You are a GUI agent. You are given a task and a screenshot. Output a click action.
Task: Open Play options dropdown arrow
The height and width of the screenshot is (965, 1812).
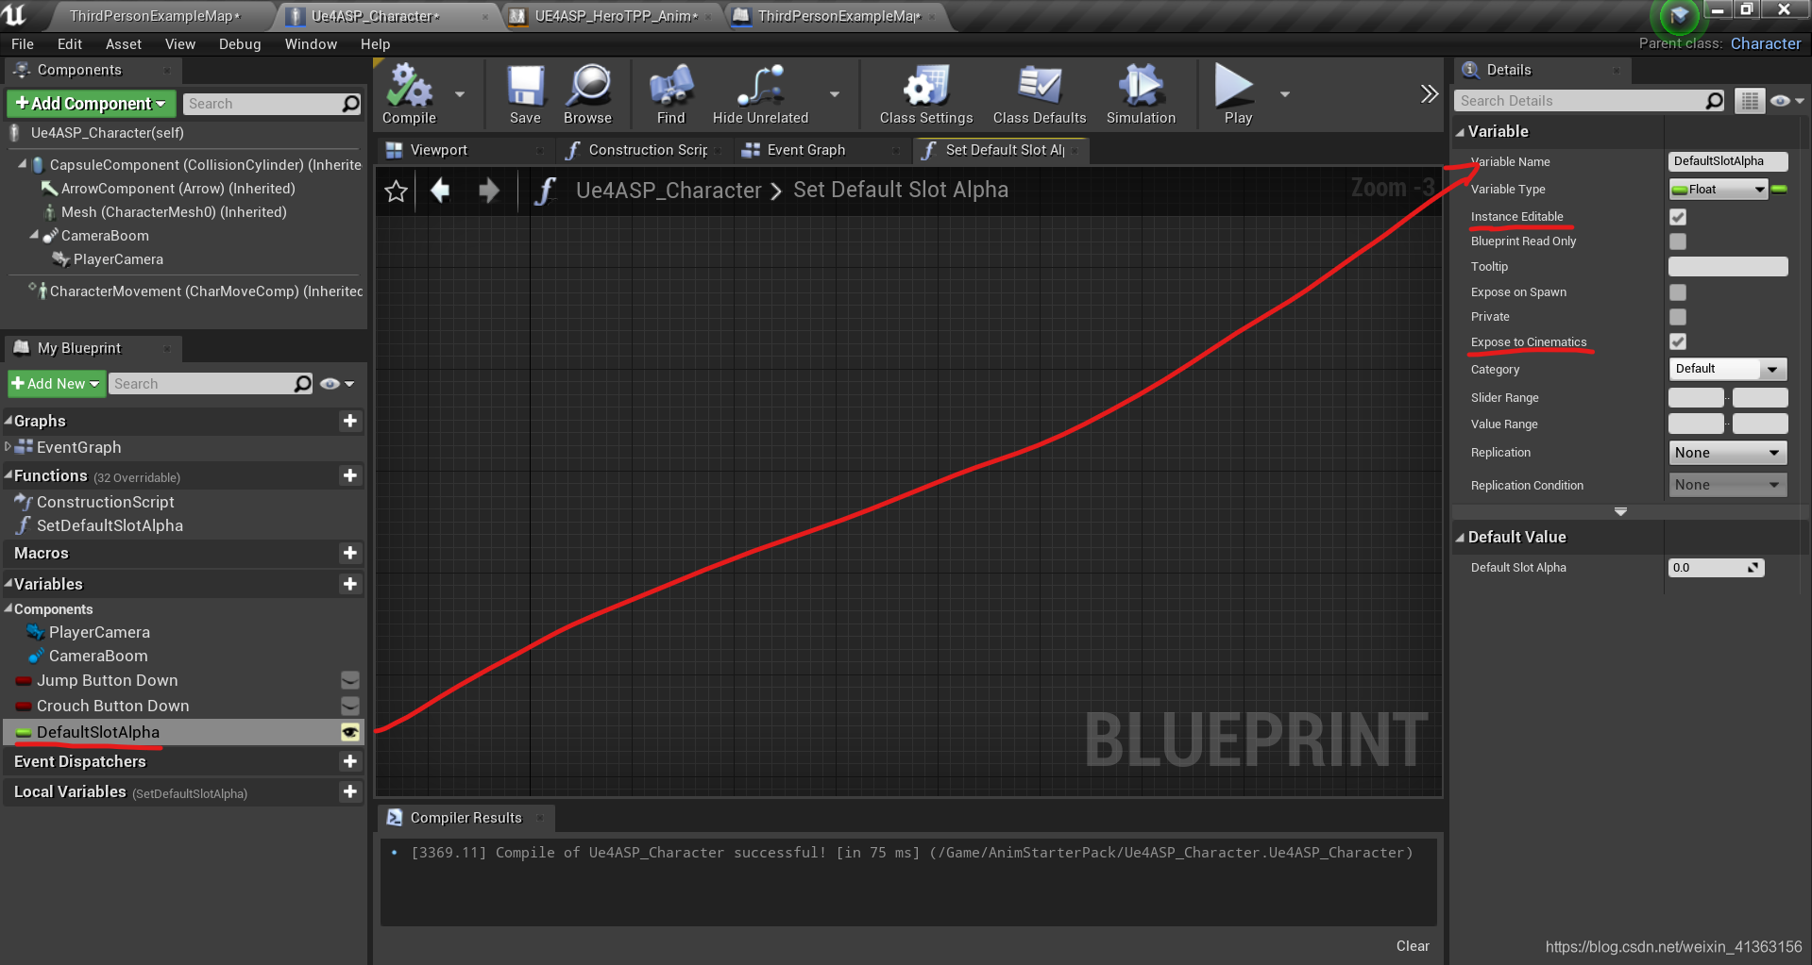[1284, 94]
